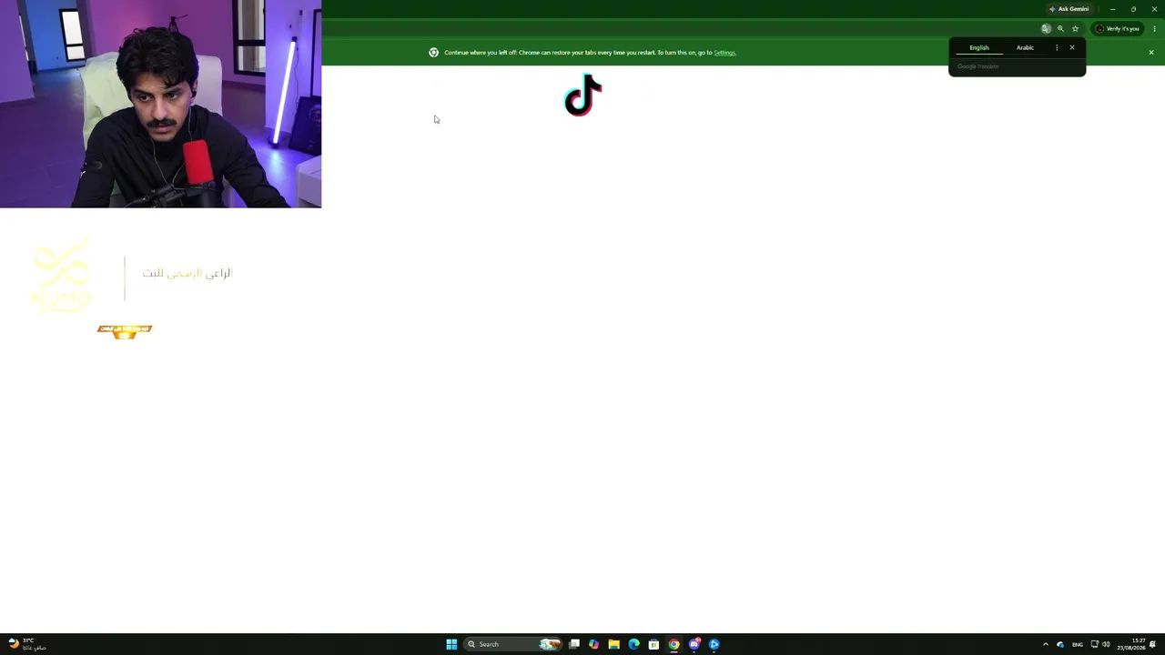Close the Chrome window

click(x=1154, y=9)
